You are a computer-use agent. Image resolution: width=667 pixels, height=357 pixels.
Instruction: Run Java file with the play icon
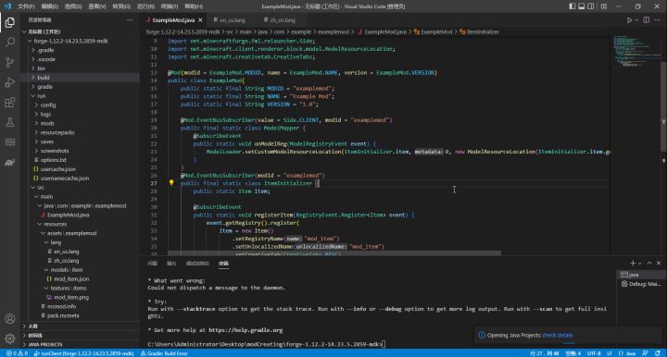629,20
